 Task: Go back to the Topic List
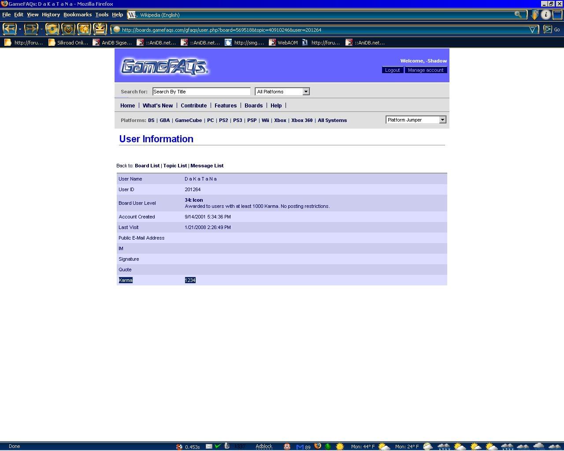175,166
